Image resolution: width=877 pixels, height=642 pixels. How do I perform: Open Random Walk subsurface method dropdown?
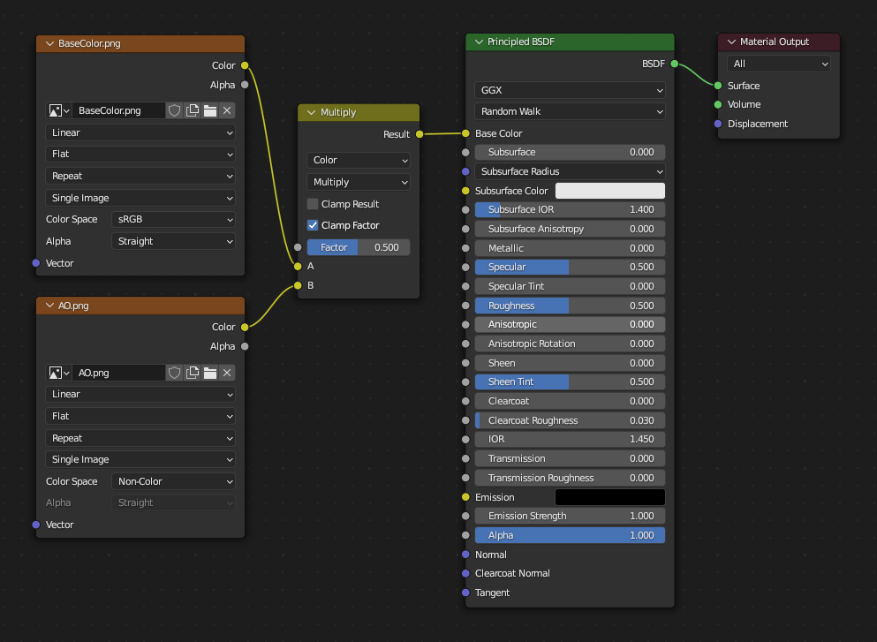pos(570,111)
